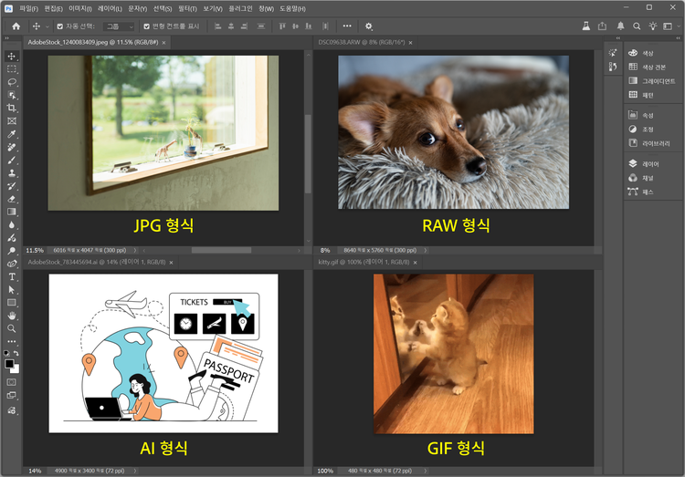The height and width of the screenshot is (477, 685).
Task: Open the 파일(F) menu
Action: (x=28, y=9)
